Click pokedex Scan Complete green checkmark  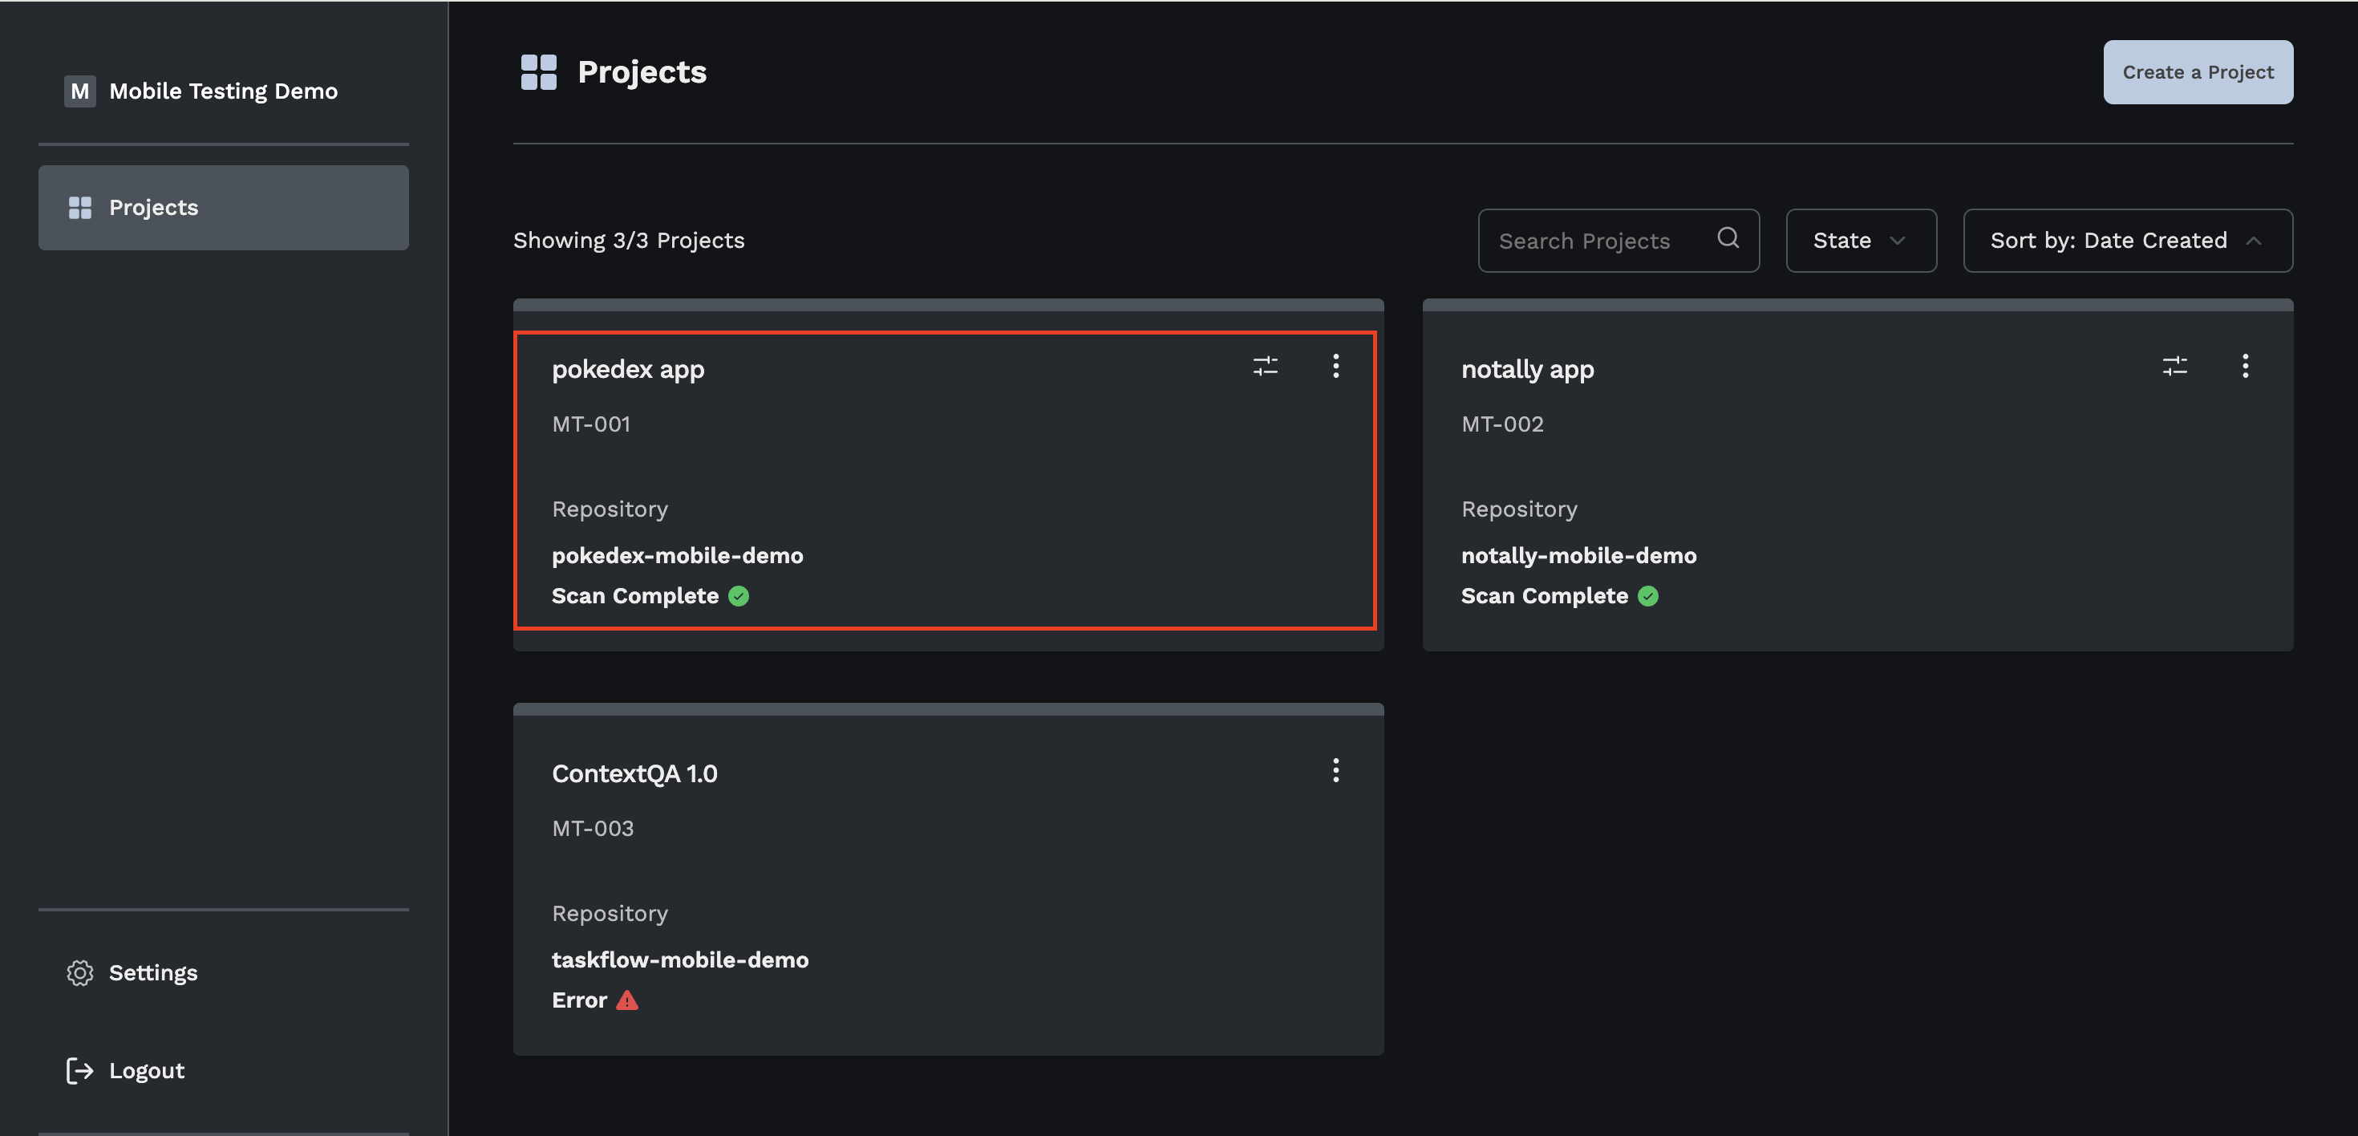point(739,597)
